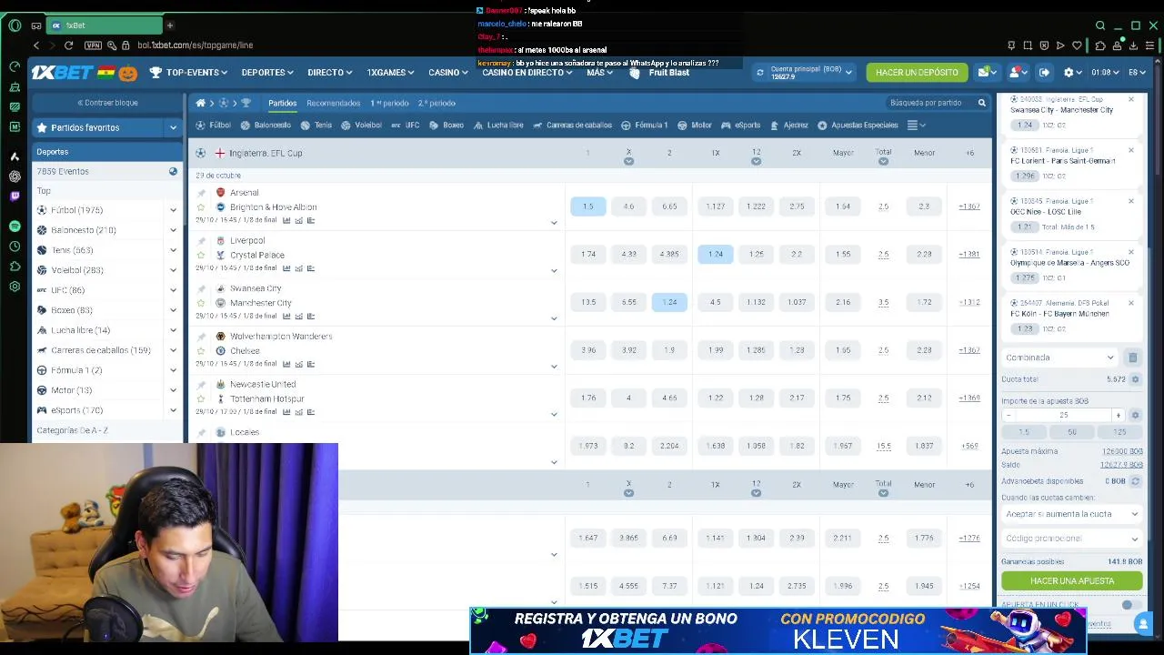Screen dimensions: 1164x655
Task: Set stake to 50 quick amount
Action: 1071,432
